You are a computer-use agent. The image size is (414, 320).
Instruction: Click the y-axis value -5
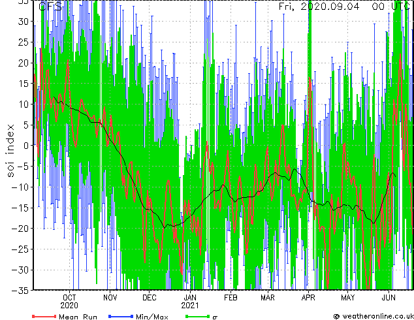[23, 167]
